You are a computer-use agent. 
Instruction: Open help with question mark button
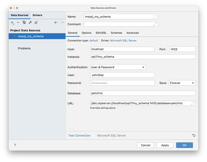(15, 145)
